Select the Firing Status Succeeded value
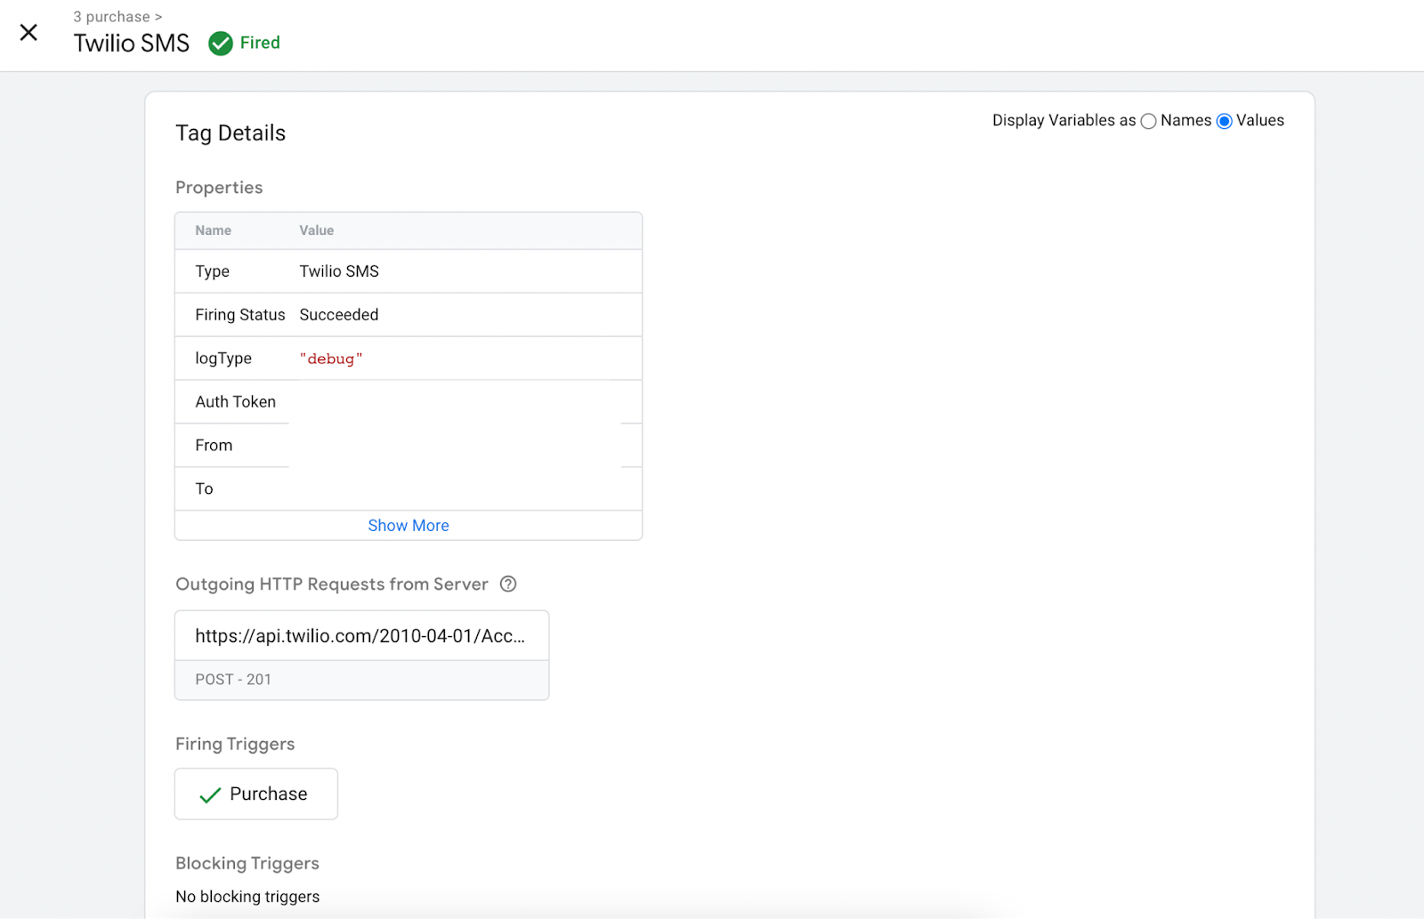This screenshot has height=919, width=1424. click(339, 315)
